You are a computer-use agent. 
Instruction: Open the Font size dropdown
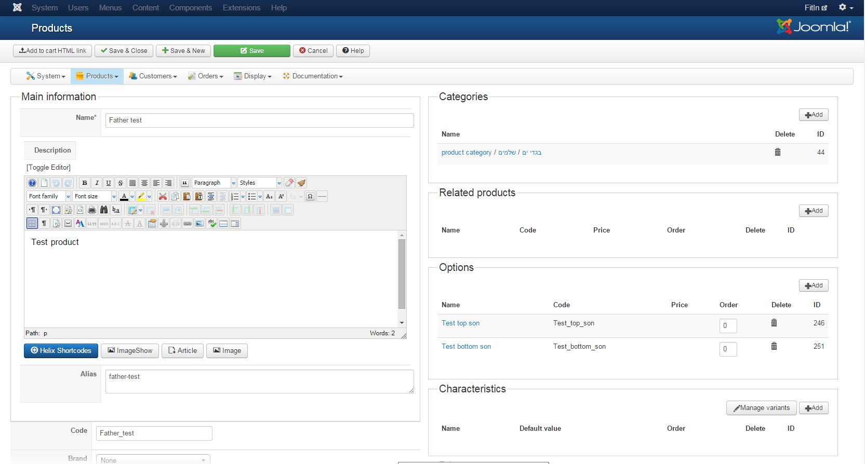coord(95,196)
